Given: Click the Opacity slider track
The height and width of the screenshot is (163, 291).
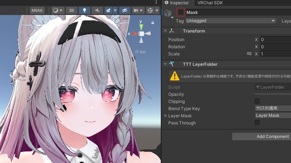Looking at the screenshot, I should click(x=273, y=94).
